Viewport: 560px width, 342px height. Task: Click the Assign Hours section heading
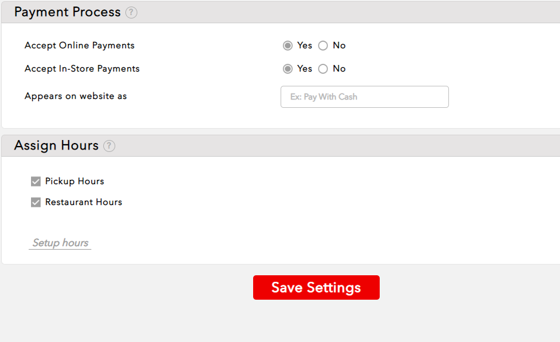tap(57, 146)
